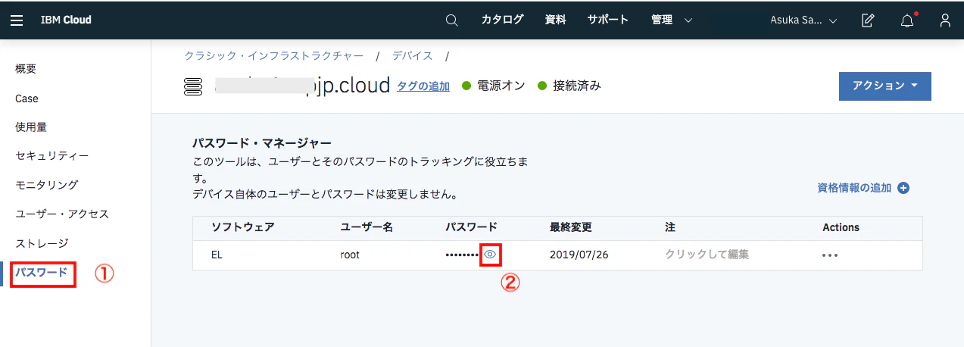Click the ソフトウェア column header
The image size is (964, 347).
(242, 227)
